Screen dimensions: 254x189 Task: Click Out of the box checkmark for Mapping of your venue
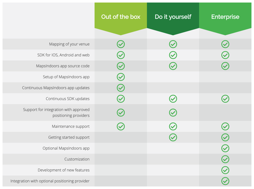(x=121, y=44)
